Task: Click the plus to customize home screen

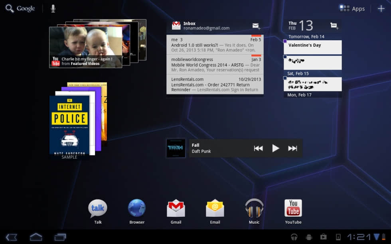Action: [381, 8]
